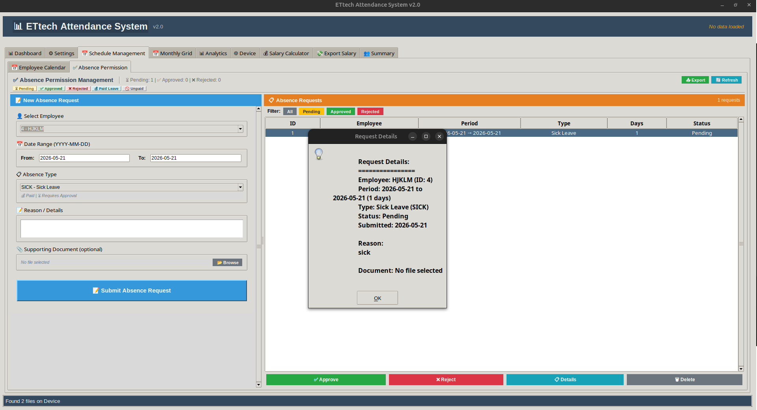This screenshot has height=410, width=757.
Task: Click requests table scroll-up arrow
Action: (741, 119)
